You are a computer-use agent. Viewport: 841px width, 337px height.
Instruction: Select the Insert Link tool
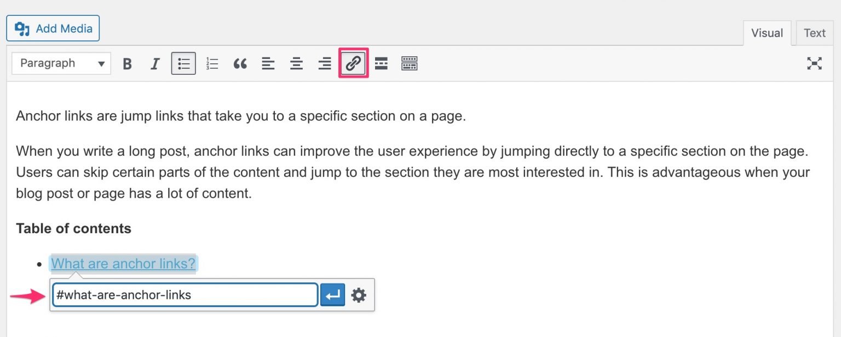pyautogui.click(x=353, y=63)
